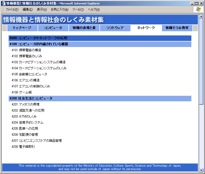Open link 4101 携帯電話の構造
This screenshot has height=174, width=205.
click(x=26, y=50)
